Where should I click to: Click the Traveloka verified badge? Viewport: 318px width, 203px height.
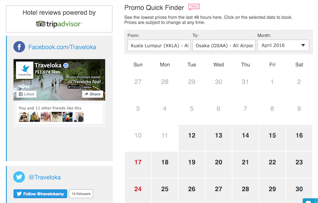pyautogui.click(x=66, y=65)
